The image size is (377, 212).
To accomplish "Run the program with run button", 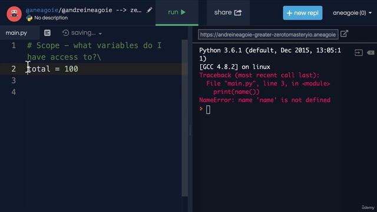I will [177, 12].
